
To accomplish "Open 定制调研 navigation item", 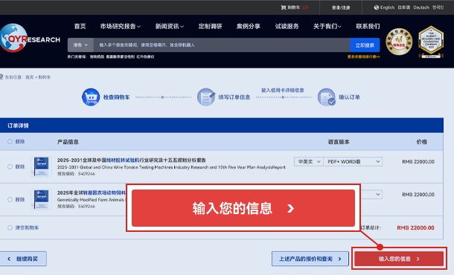I will click(210, 26).
